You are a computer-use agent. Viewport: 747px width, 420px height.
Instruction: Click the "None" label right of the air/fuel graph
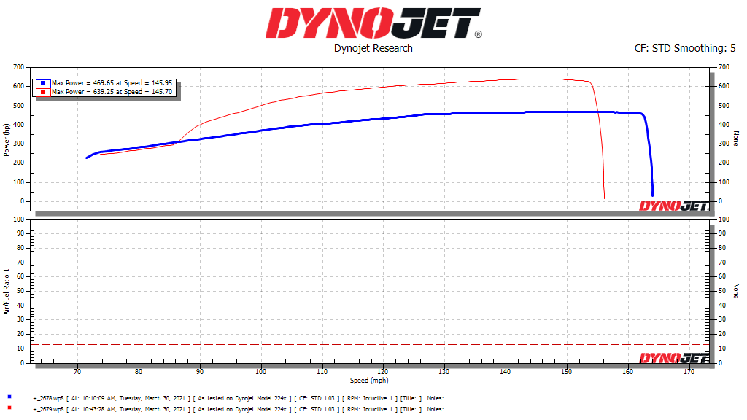point(736,291)
